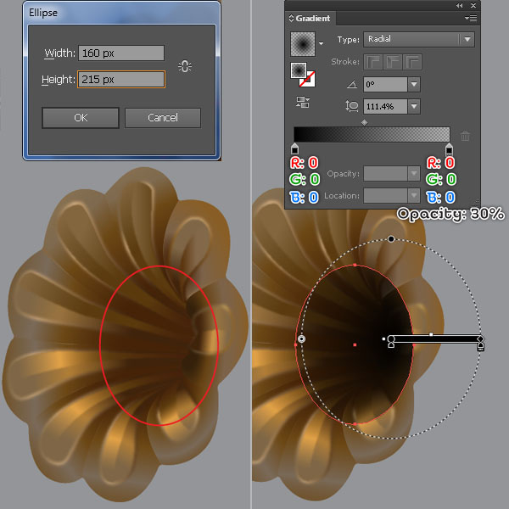
Task: Click the angle field showing 0°
Action: coord(385,84)
